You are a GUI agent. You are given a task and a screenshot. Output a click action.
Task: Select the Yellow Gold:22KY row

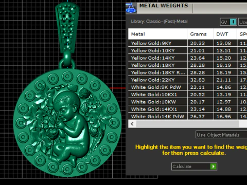coord(188,80)
